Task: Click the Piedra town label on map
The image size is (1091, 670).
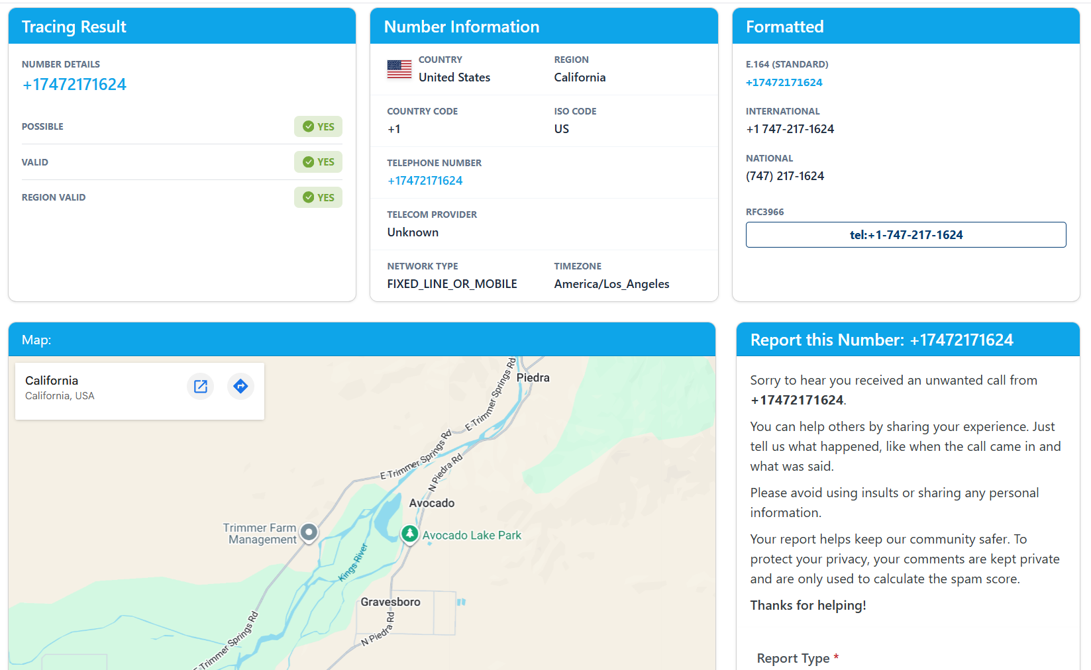Action: 533,378
